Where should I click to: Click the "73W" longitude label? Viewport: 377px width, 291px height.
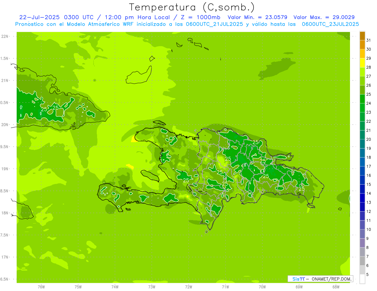point(152,287)
